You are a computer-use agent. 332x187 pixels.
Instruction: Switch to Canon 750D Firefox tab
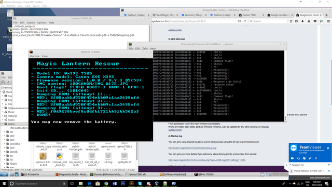(x=252, y=15)
